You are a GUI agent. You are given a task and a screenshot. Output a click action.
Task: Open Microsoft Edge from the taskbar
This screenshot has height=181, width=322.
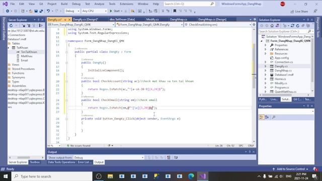point(191,176)
